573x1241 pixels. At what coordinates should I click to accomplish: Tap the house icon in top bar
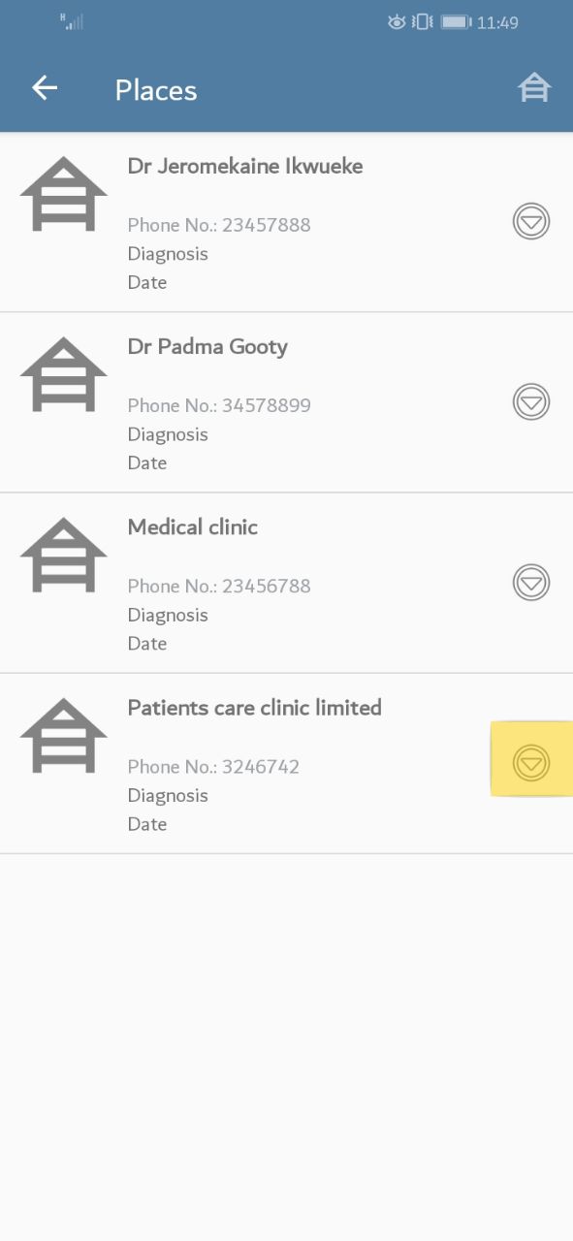click(534, 88)
